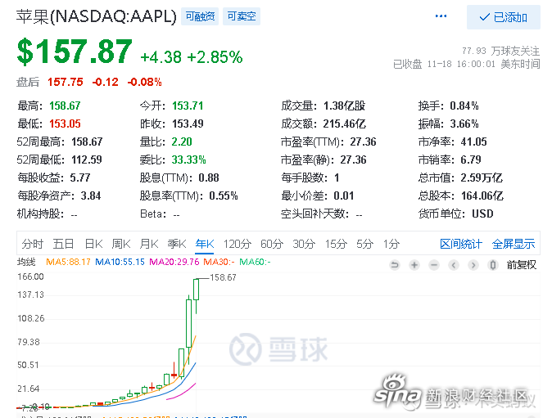Screen dimensions: 552x418
Task: Click the 158.67 high marker on chart
Action: coord(223,278)
